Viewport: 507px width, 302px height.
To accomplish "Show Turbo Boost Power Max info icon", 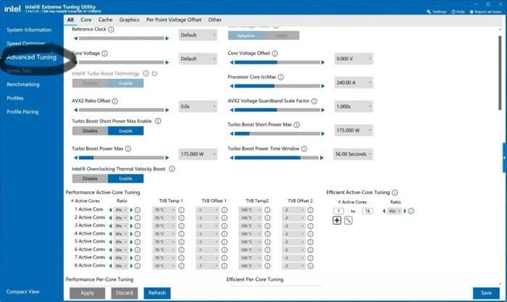I will tap(128, 148).
